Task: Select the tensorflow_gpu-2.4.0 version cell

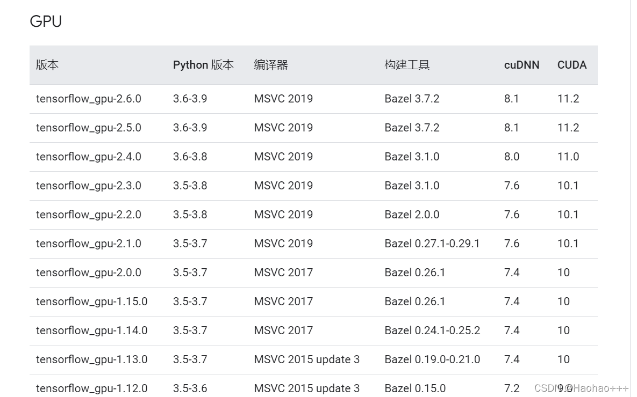Action: click(x=89, y=157)
